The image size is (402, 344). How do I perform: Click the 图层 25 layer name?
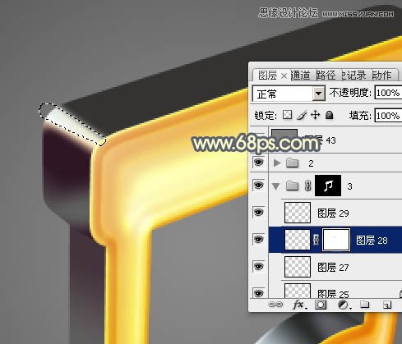click(333, 294)
